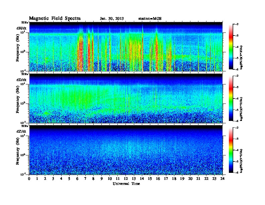Click Universal Time tick label "24"

pyautogui.click(x=223, y=179)
